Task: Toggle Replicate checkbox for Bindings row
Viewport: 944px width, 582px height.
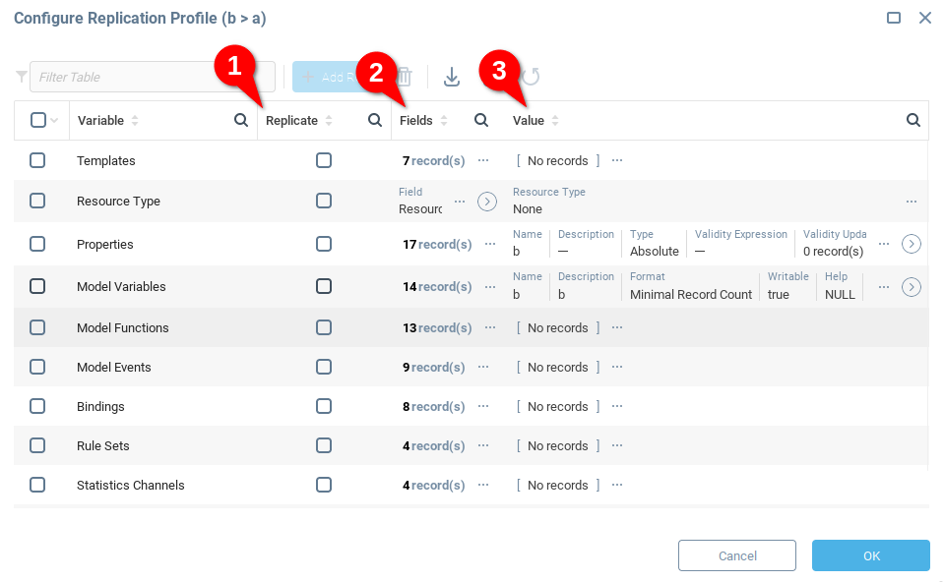Action: (324, 406)
